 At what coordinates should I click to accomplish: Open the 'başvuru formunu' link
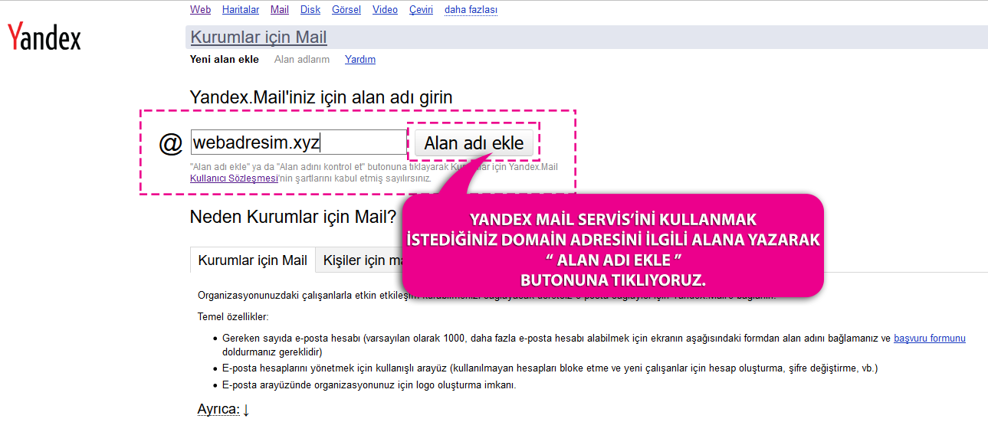point(929,338)
